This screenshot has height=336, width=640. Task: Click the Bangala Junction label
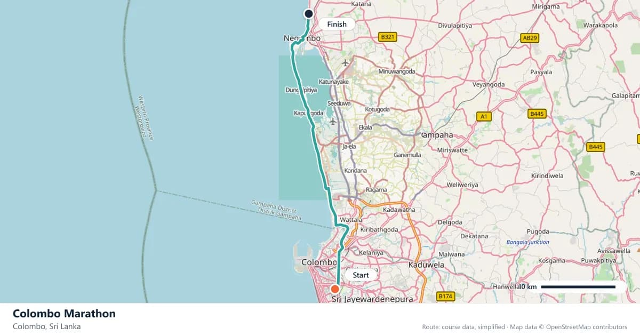coord(527,242)
